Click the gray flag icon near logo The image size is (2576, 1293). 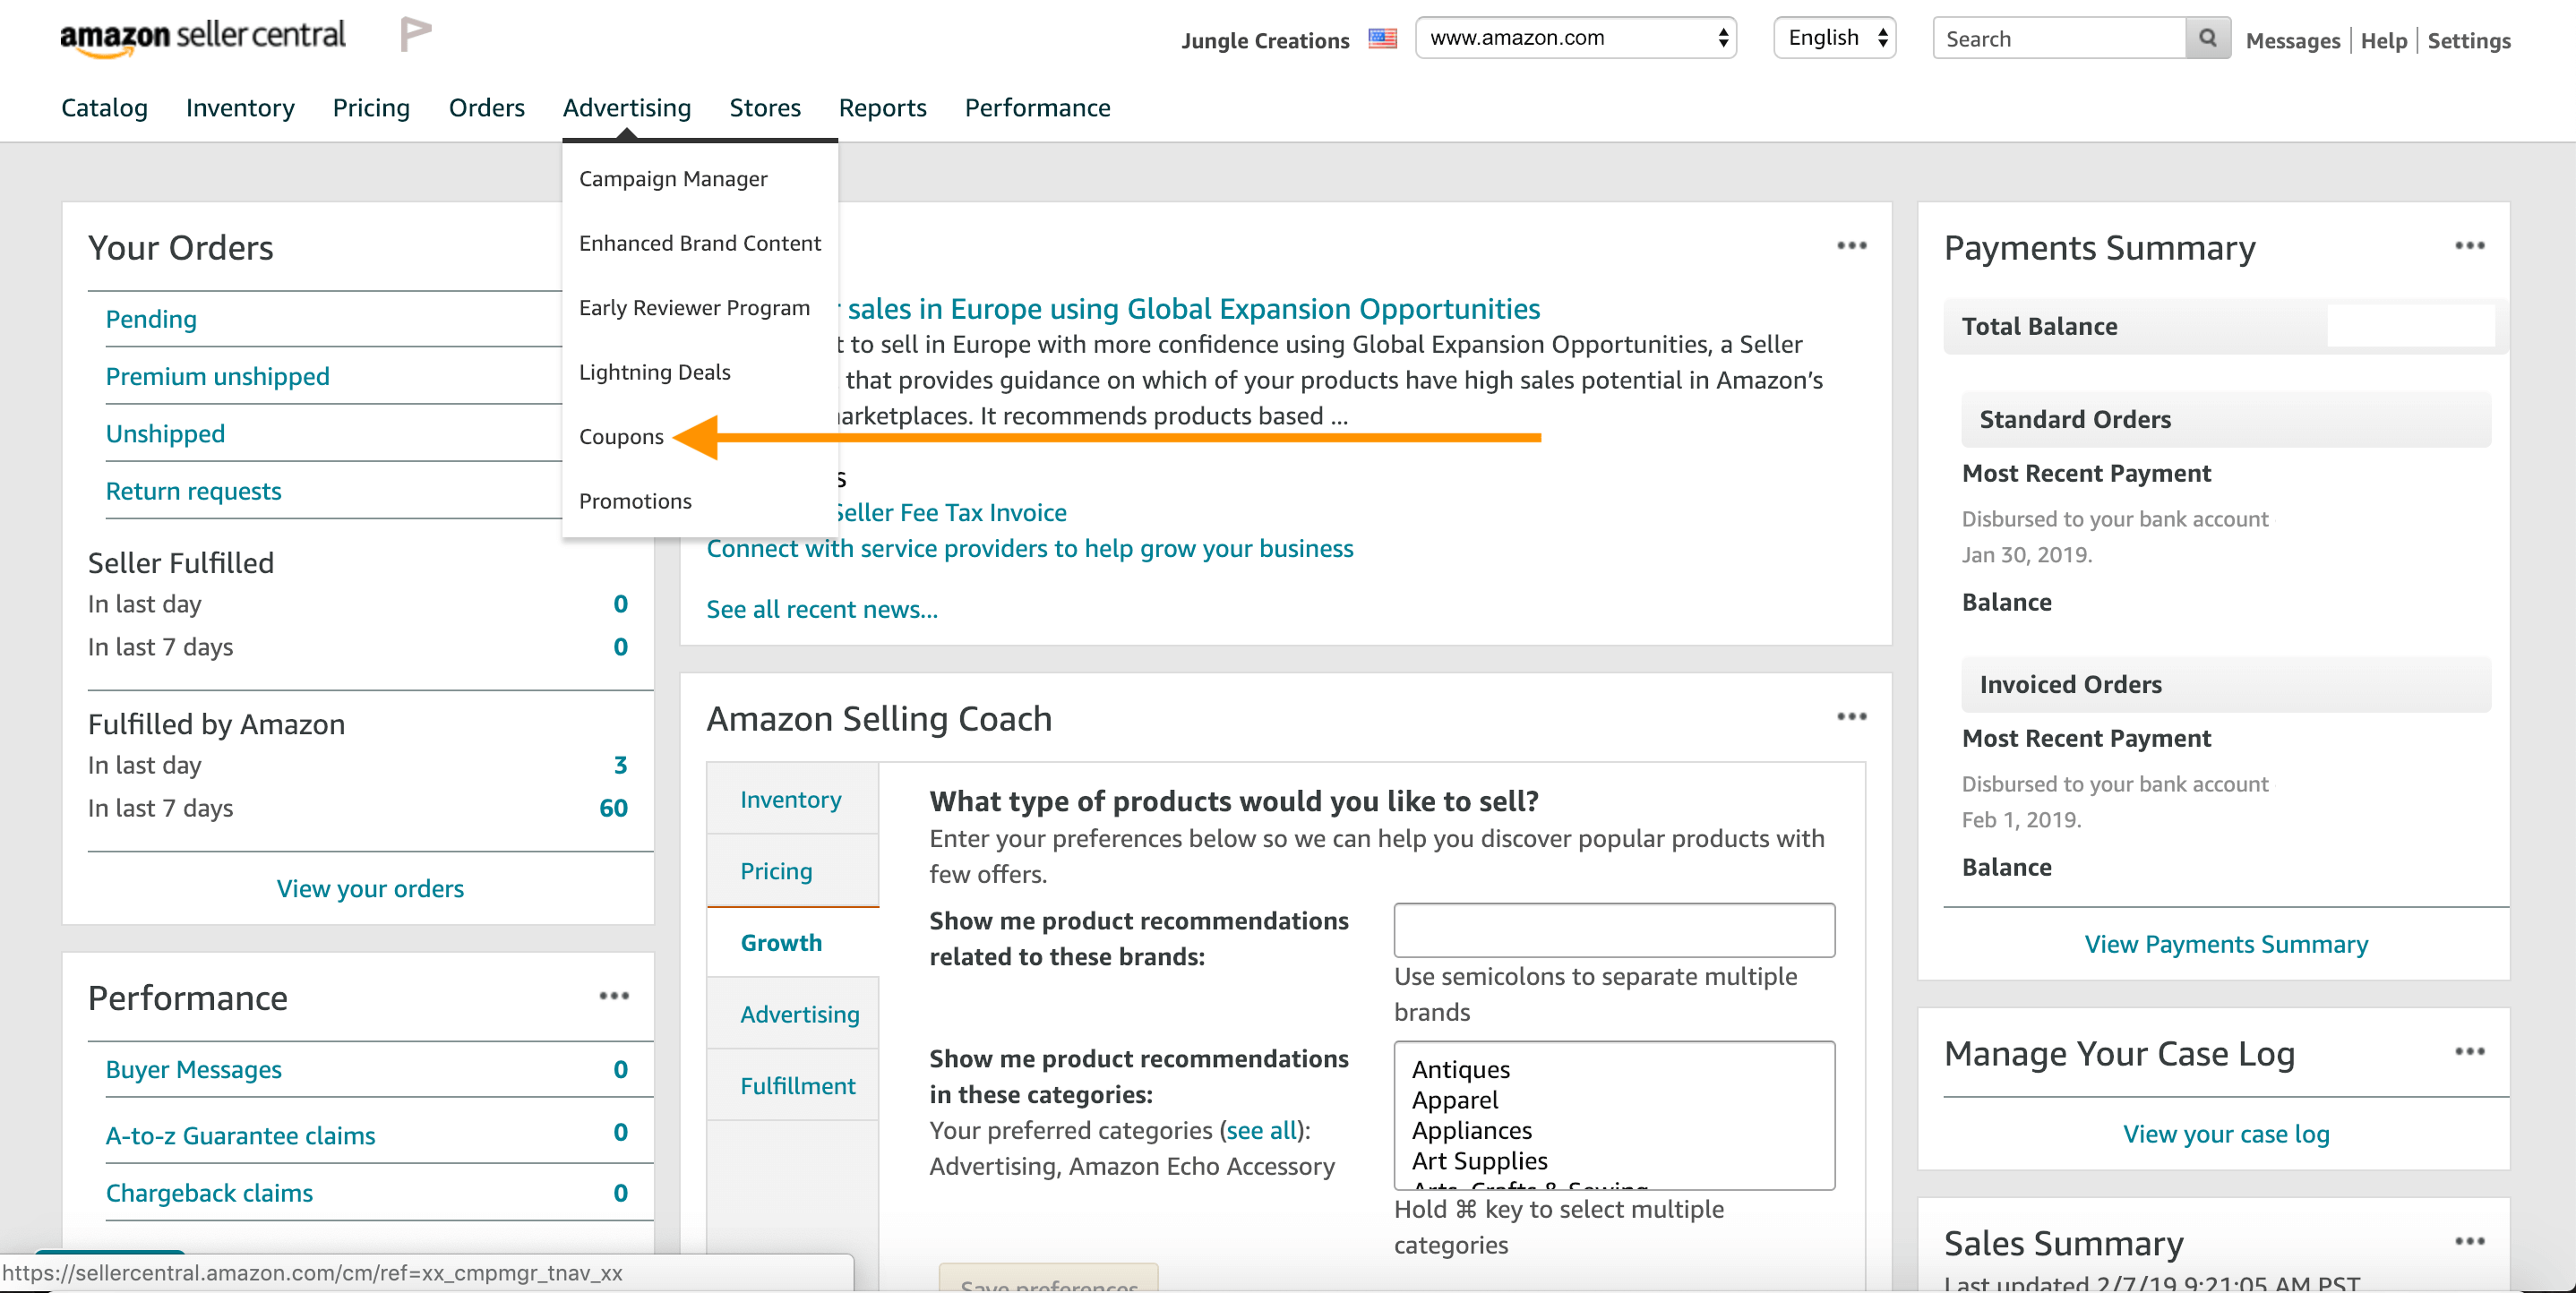(415, 35)
